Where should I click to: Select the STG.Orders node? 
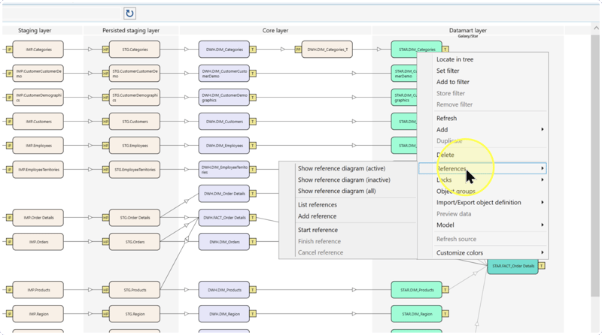point(135,242)
